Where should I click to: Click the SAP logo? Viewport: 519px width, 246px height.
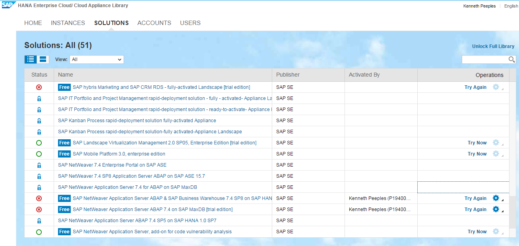[x=9, y=5]
